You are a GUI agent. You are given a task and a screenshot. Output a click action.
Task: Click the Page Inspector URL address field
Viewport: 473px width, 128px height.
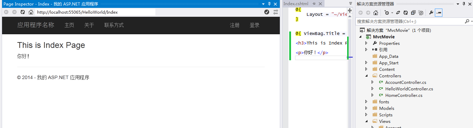coord(95,12)
